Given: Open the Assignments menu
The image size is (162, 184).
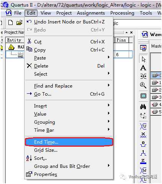Looking at the screenshot, I should (x=91, y=13).
